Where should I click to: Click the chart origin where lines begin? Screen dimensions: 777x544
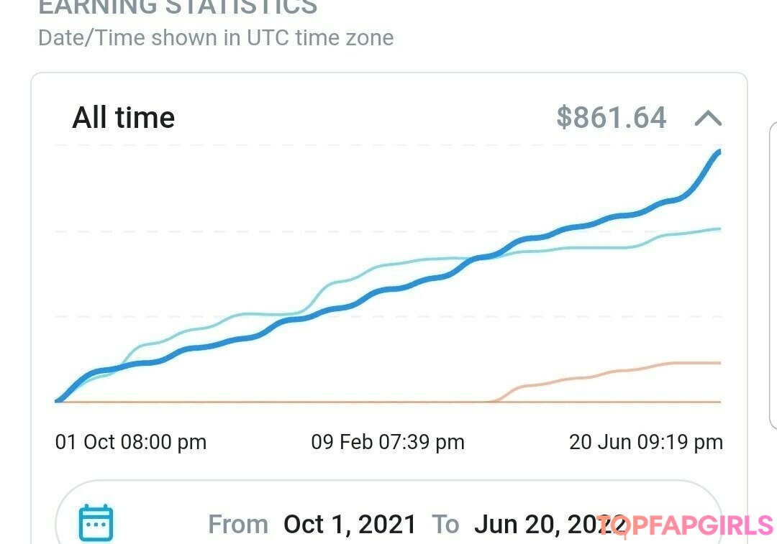(58, 401)
